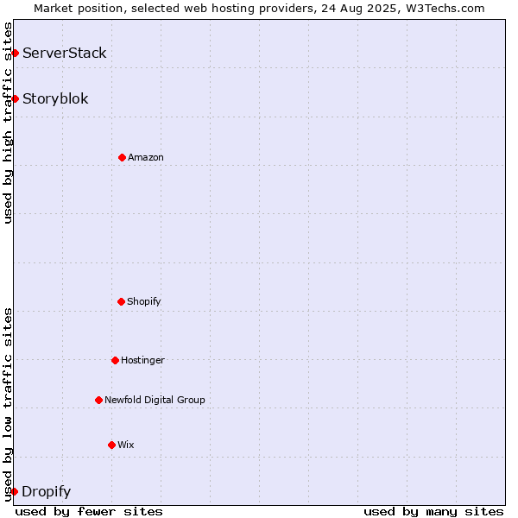Select the "Shopify" label text
This screenshot has height=518, width=518.
point(144,301)
